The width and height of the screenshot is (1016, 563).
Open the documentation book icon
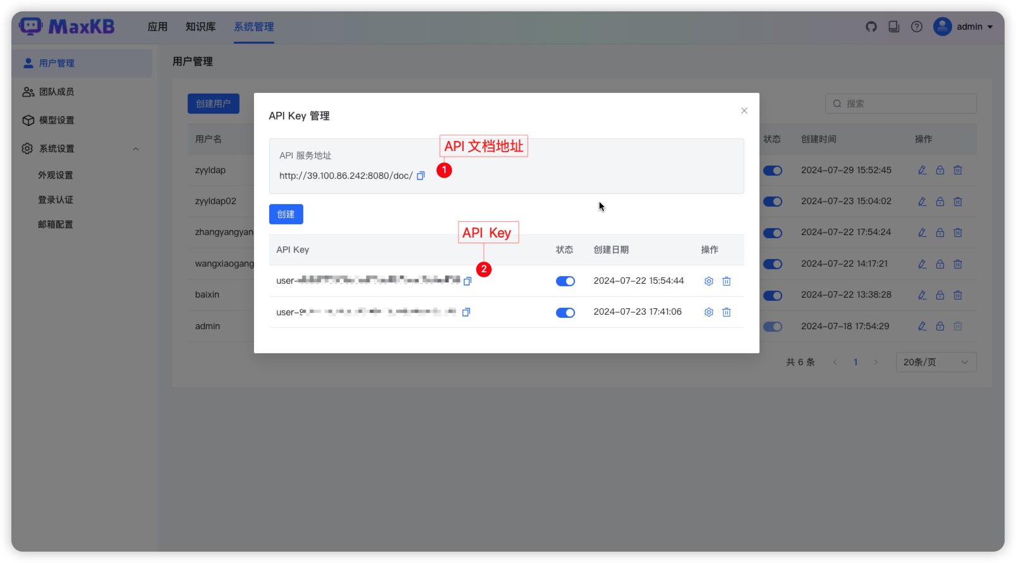894,27
